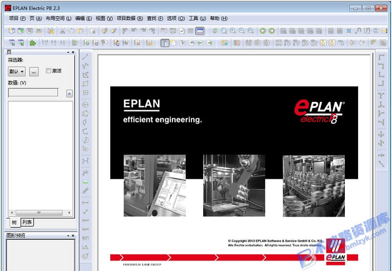This screenshot has height=271, width=392.
Task: Open the 帮助 (H) menu
Action: [x=219, y=18]
